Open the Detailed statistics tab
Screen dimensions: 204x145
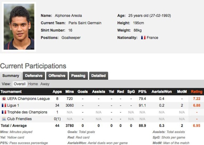pos(98,76)
